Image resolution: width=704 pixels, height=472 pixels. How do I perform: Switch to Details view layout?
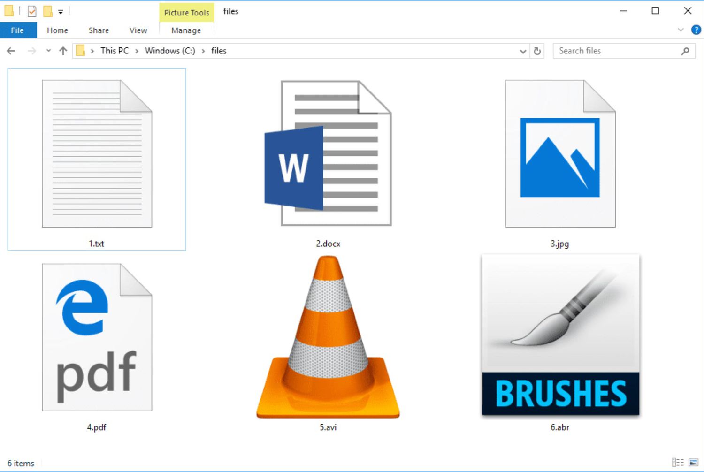coord(678,463)
